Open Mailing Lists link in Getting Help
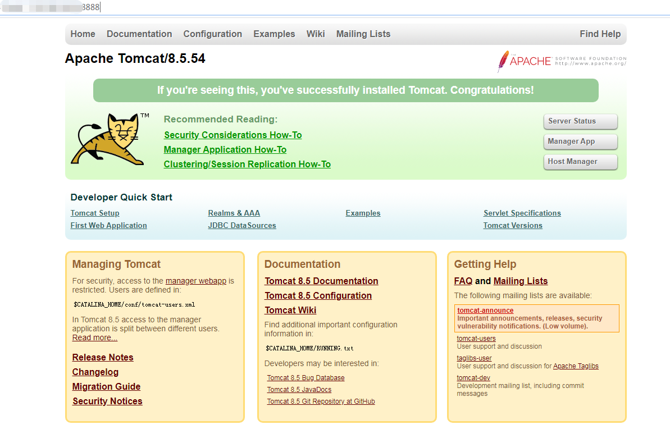 521,281
